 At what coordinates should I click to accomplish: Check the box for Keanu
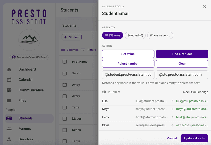65,130
